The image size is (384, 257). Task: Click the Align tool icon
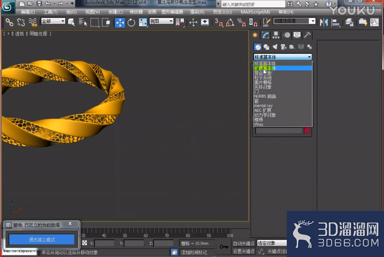click(335, 22)
